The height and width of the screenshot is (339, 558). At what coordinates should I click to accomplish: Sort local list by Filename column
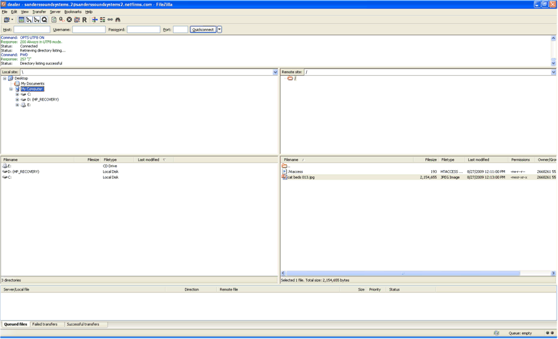click(38, 160)
